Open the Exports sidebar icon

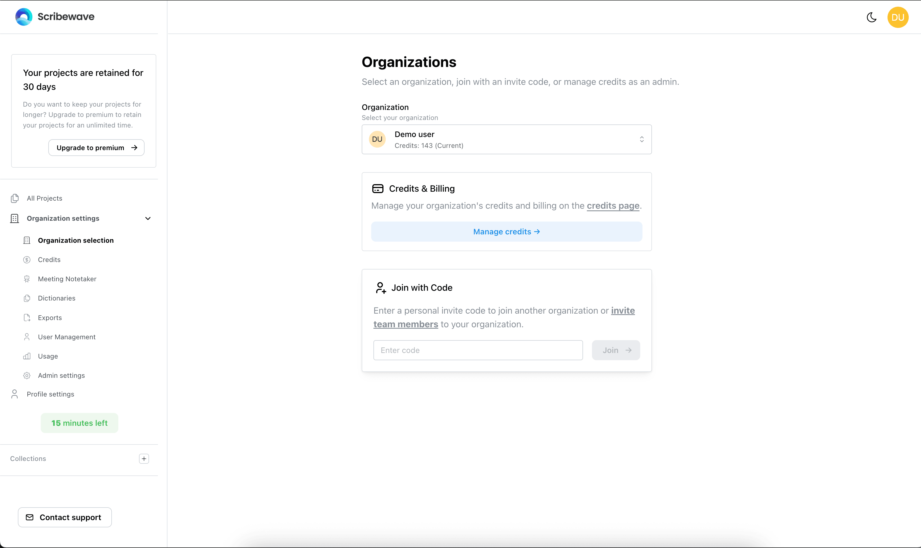coord(27,318)
